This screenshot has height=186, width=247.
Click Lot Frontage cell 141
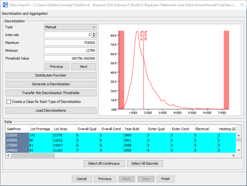point(41,135)
